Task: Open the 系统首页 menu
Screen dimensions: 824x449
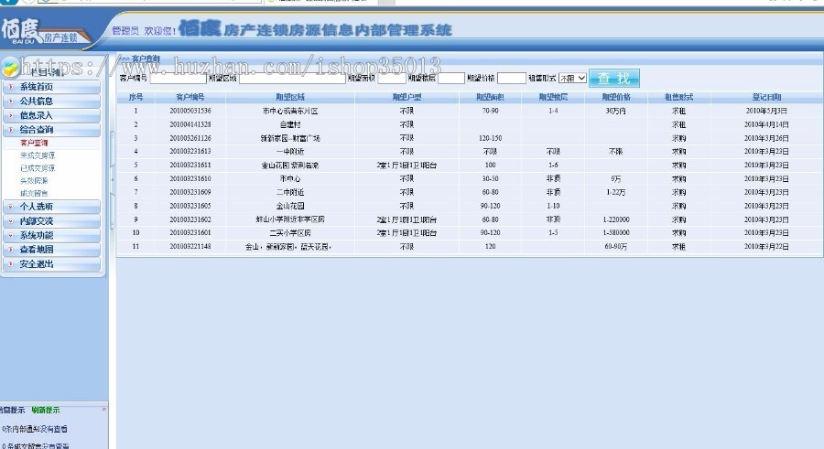Action: coord(51,87)
